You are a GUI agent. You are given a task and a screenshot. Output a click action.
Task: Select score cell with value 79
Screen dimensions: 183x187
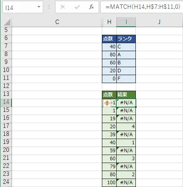pyautogui.click(x=109, y=167)
